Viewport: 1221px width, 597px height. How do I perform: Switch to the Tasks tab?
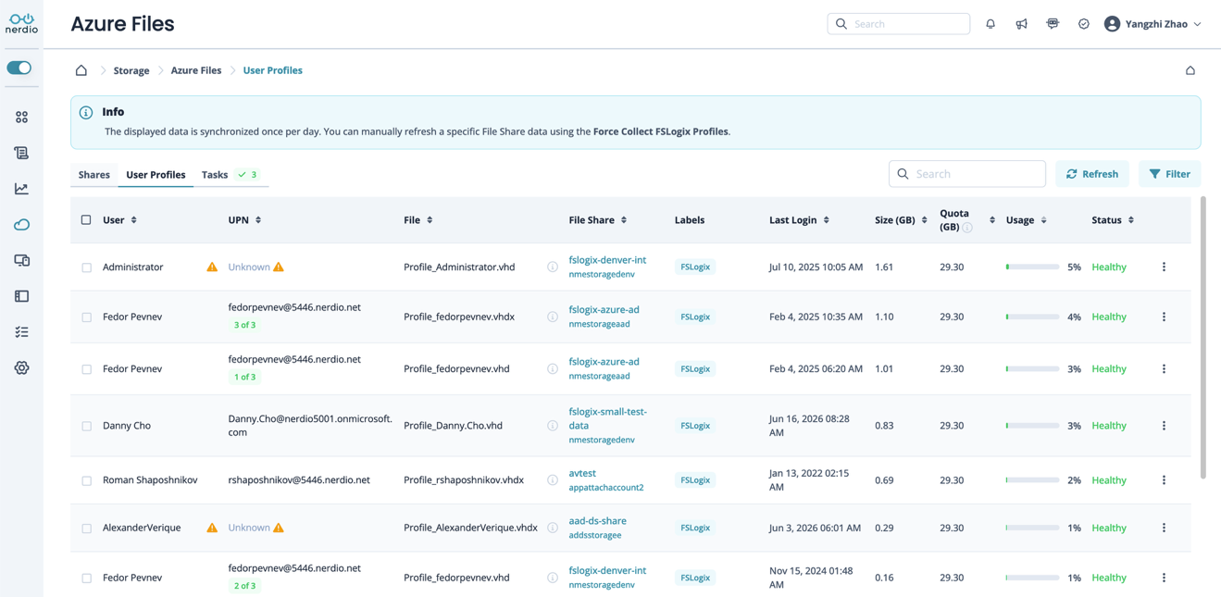230,174
